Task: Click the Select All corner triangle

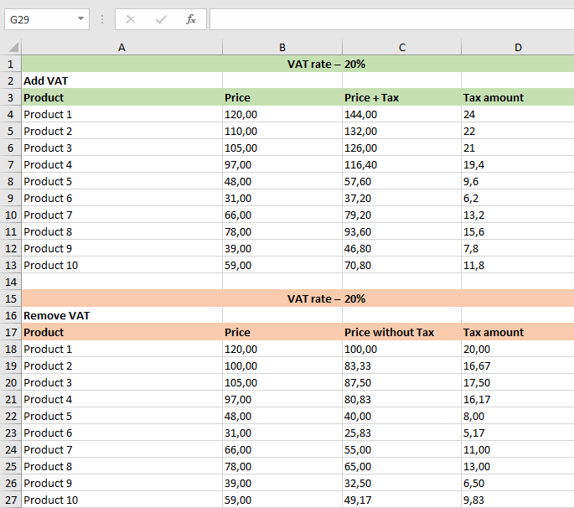Action: [x=12, y=48]
